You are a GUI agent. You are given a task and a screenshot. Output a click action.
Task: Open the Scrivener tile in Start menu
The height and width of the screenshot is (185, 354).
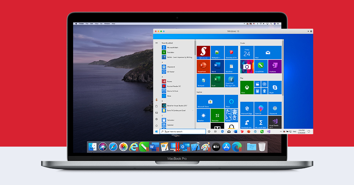coord(203,53)
